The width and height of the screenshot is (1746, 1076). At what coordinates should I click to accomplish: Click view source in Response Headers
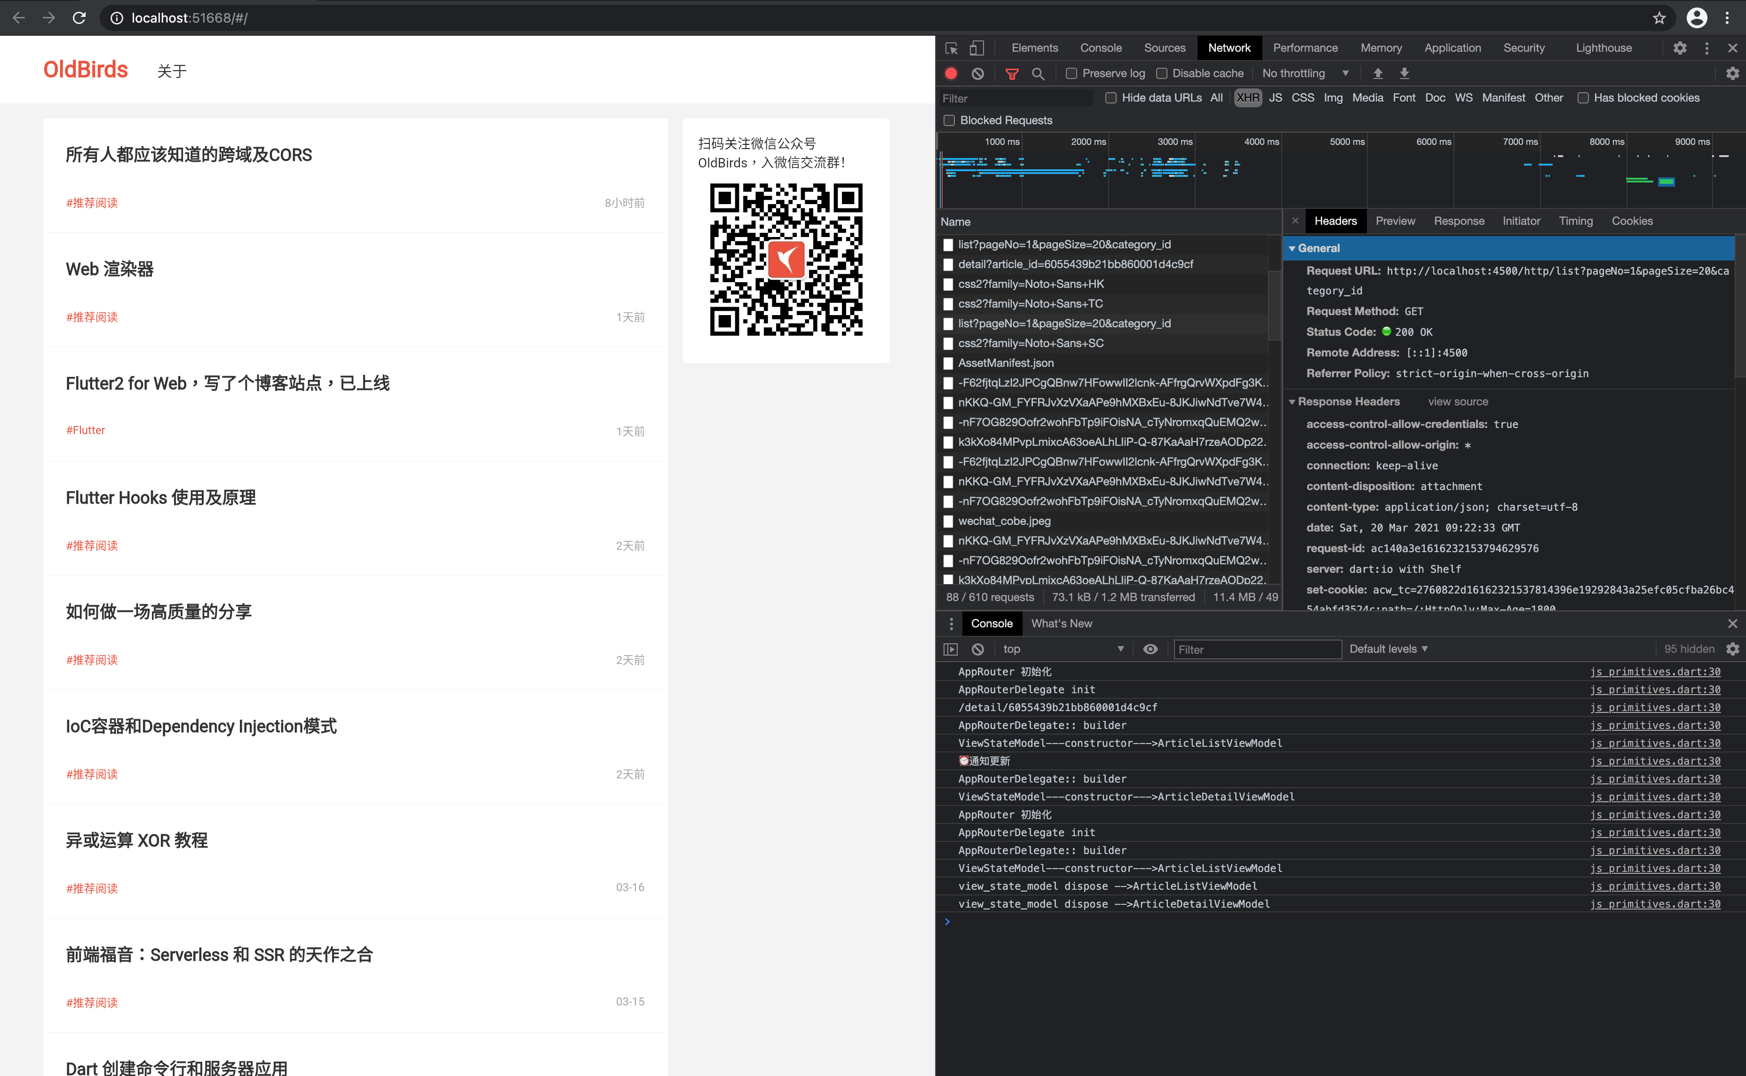[1458, 402]
